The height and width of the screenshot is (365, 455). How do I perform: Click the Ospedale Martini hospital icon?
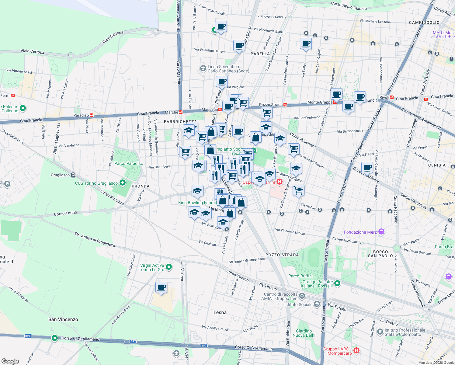[279, 182]
